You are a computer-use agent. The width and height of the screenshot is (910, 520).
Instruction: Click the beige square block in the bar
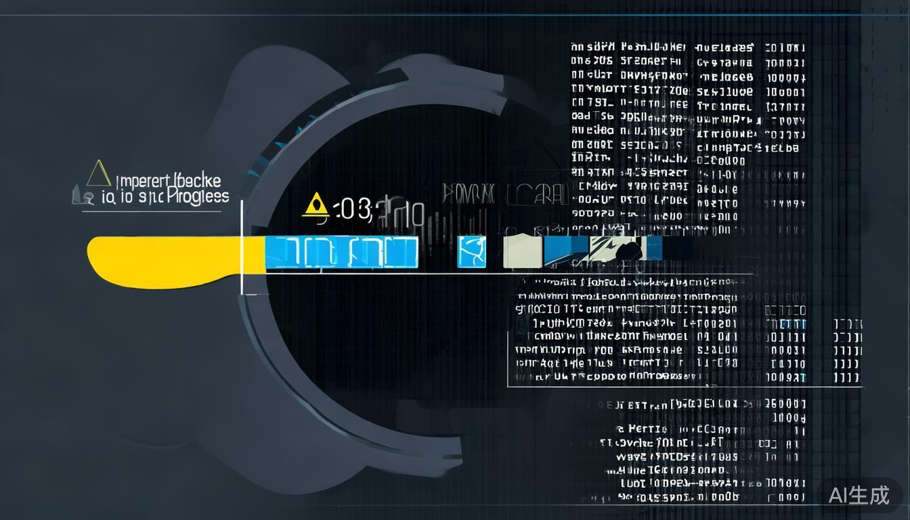(x=522, y=251)
